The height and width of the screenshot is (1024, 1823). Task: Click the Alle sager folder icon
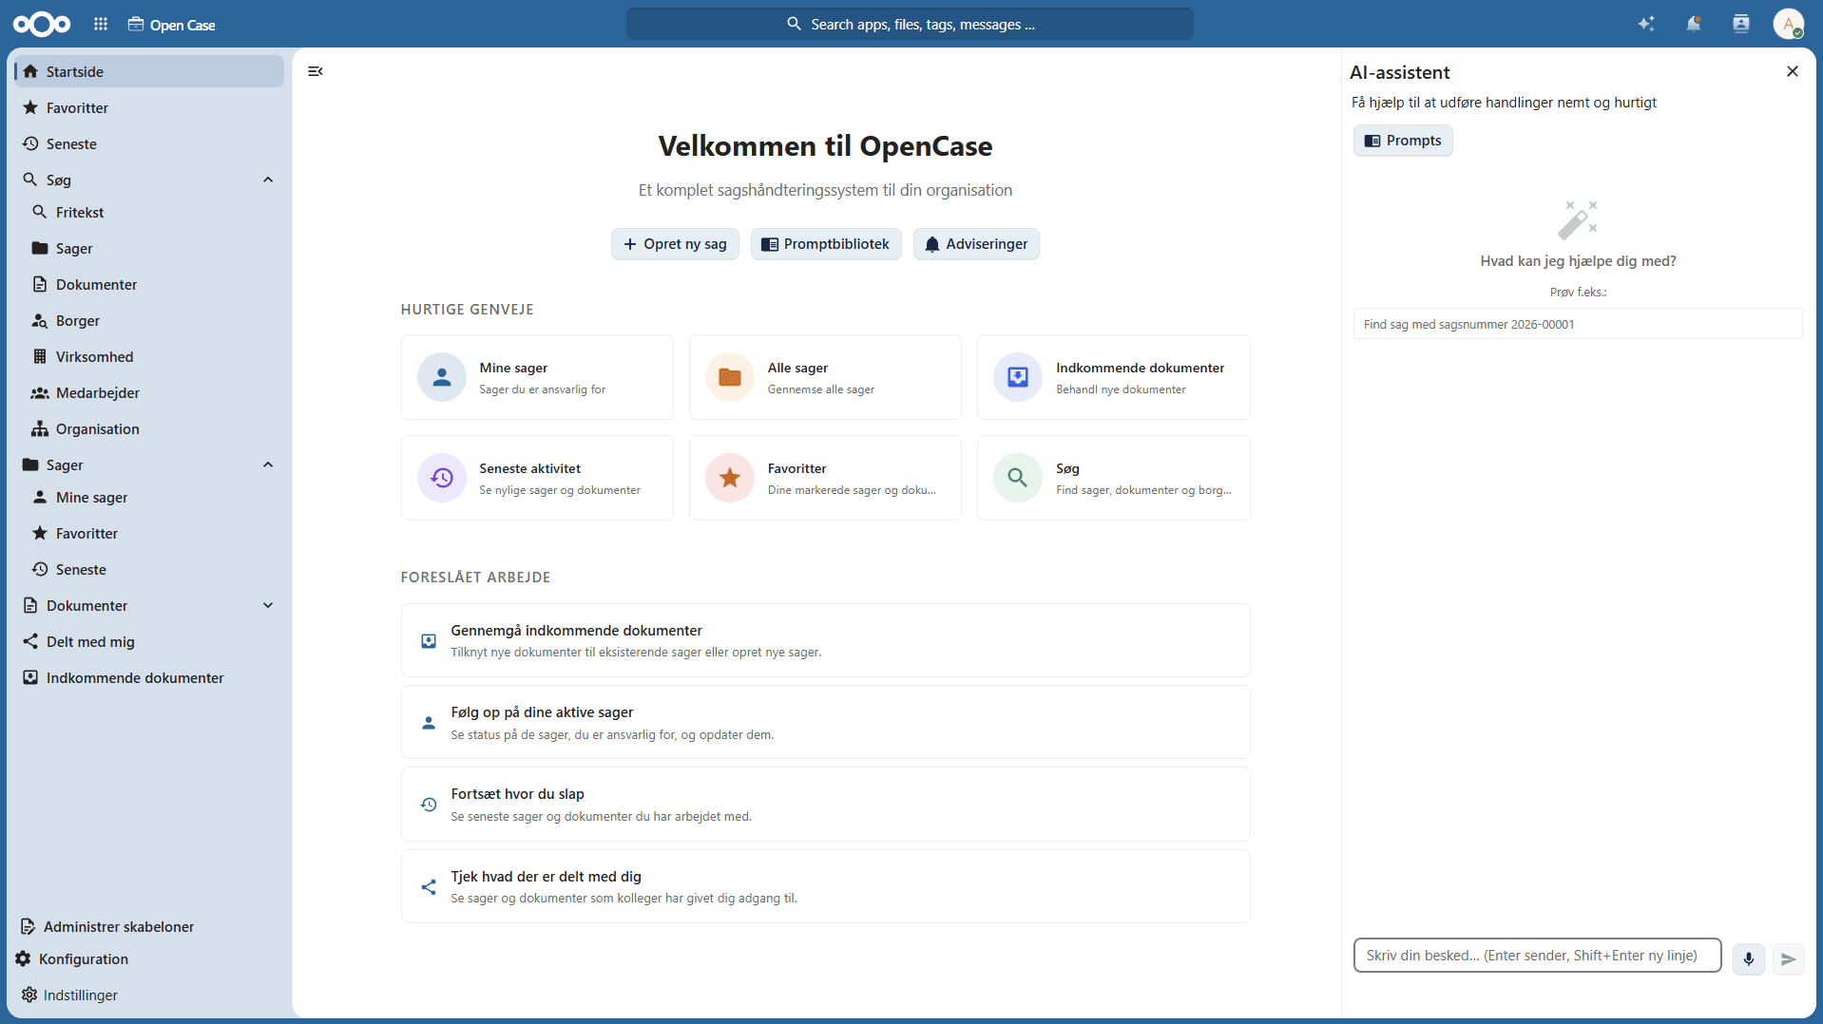pyautogui.click(x=730, y=377)
